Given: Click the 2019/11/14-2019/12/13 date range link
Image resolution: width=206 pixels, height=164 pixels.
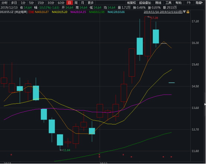Looking at the screenshot, I should pyautogui.click(x=163, y=12).
